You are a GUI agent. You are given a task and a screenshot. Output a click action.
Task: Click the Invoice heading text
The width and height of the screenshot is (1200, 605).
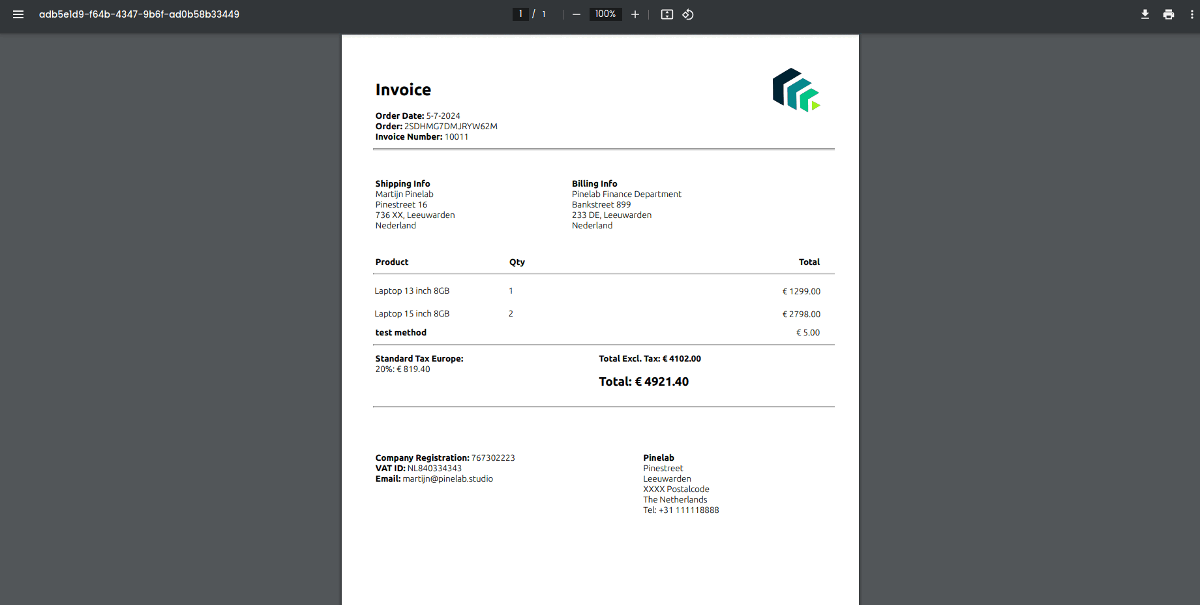click(402, 89)
